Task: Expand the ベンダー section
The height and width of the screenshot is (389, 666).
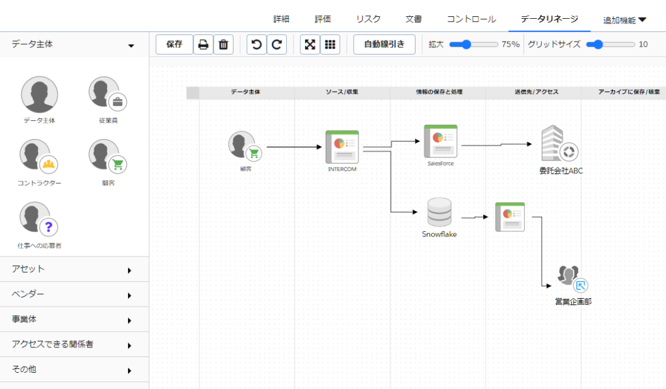Action: pyautogui.click(x=75, y=294)
